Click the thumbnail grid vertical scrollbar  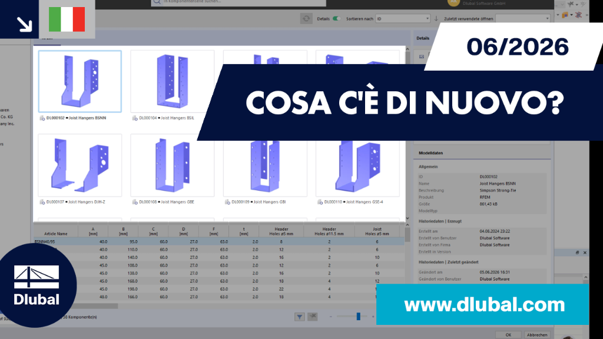point(407,134)
